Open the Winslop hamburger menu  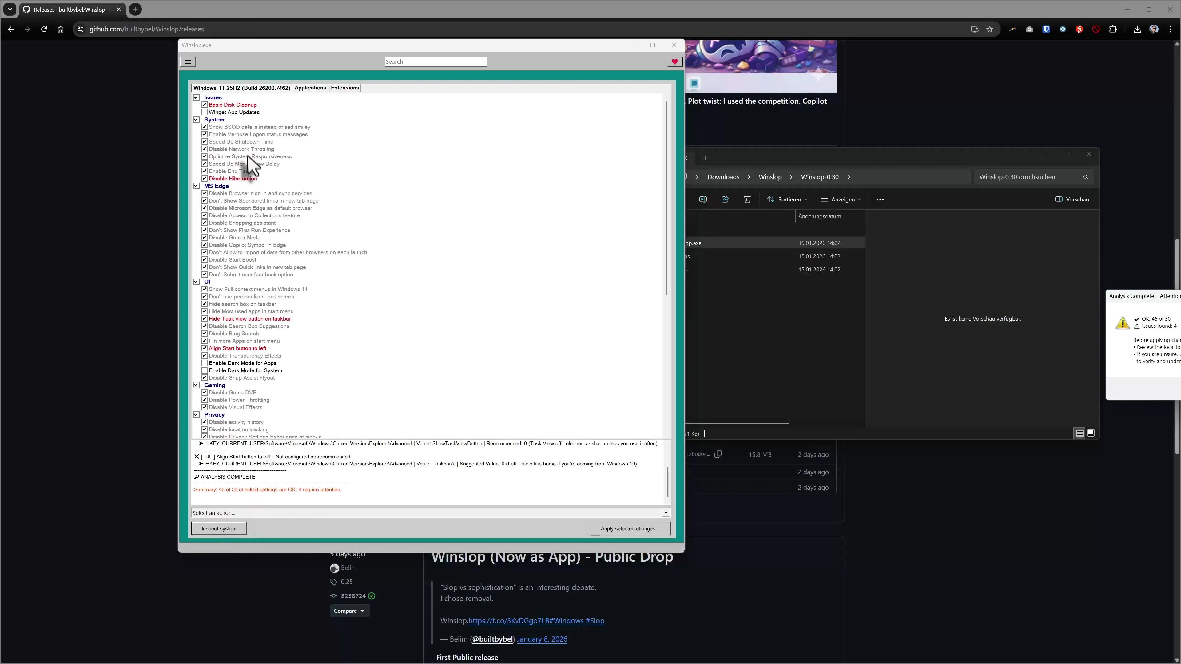click(188, 61)
